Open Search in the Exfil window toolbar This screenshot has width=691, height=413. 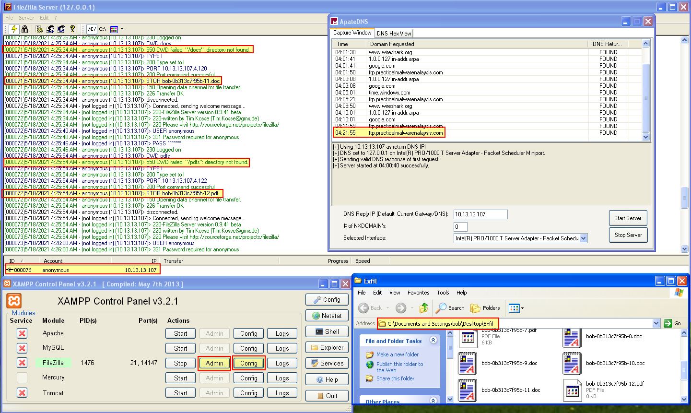point(450,308)
